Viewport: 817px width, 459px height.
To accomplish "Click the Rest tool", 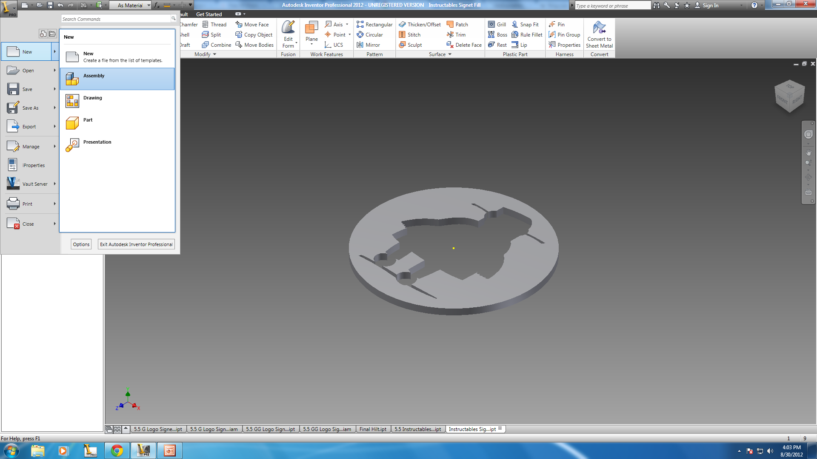I will pos(497,45).
